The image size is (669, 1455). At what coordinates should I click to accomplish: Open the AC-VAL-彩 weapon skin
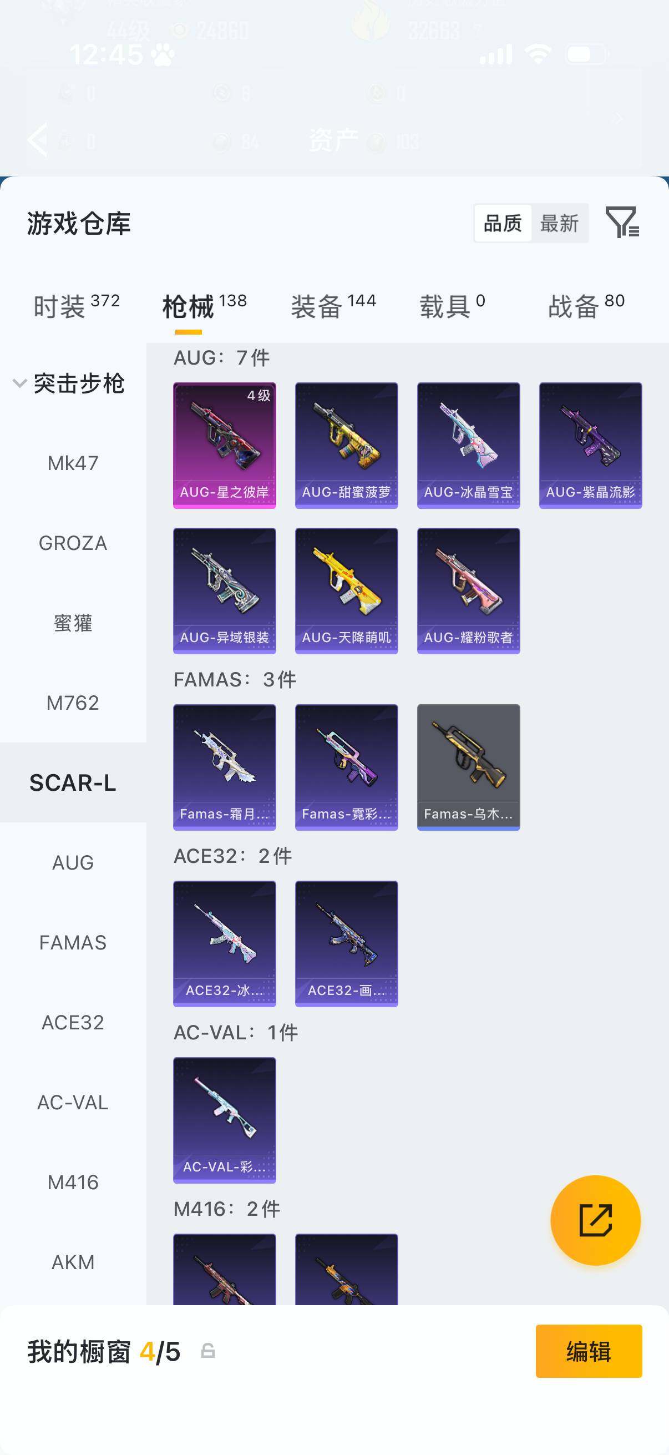click(224, 1120)
